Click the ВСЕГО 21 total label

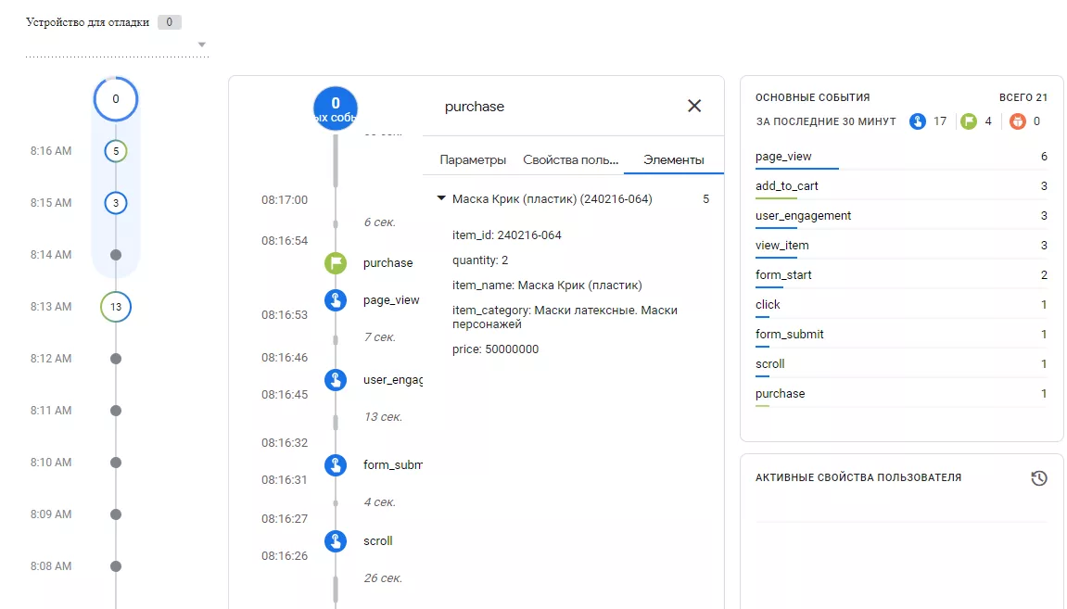pos(1023,97)
